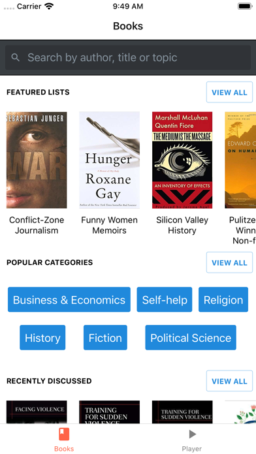Tap the battery indicator icon
256x454 pixels.
pyautogui.click(x=245, y=6)
